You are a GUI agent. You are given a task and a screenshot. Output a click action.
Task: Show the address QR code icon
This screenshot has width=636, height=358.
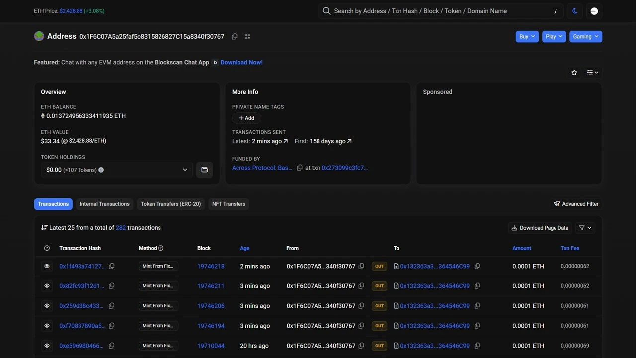pos(247,36)
